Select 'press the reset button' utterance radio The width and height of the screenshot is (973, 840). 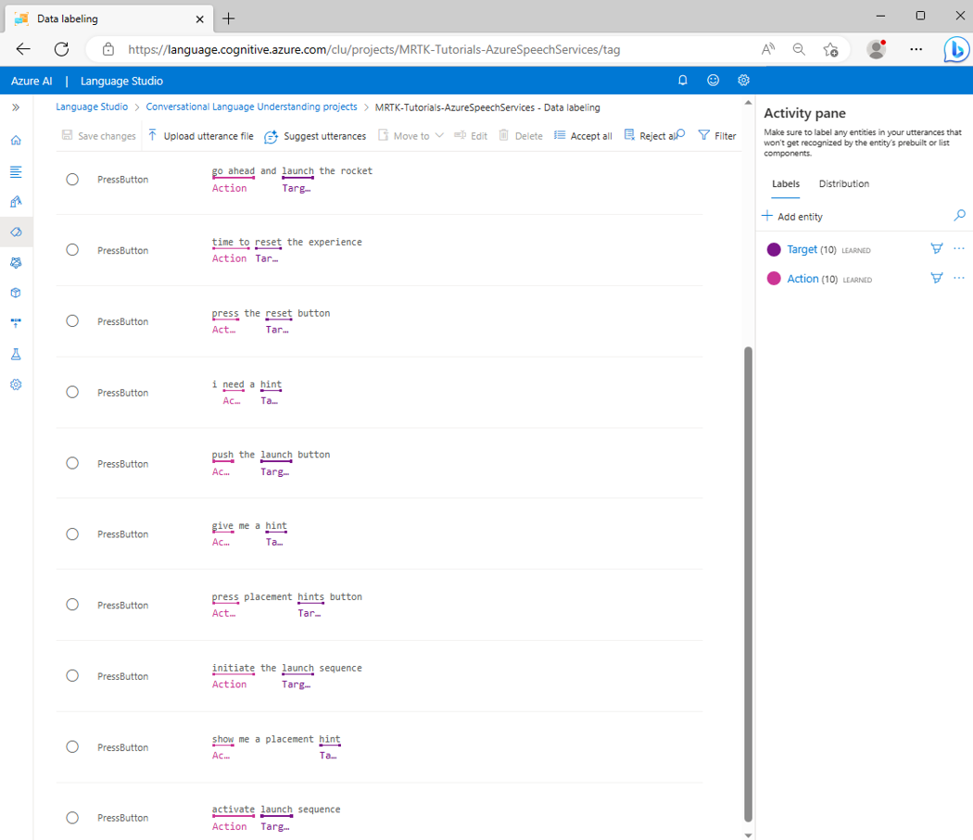pos(72,321)
